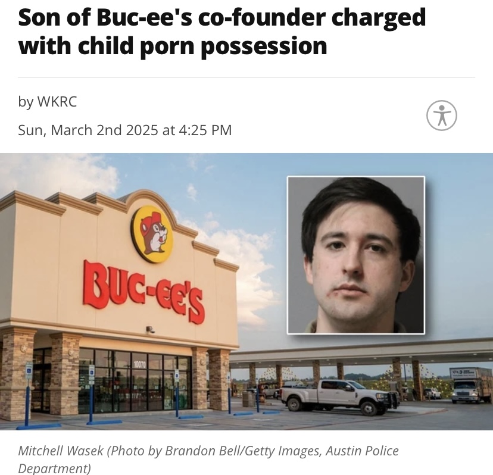Click the Buc-ee's beaver logo in photo
493x475 pixels.
pyautogui.click(x=152, y=234)
